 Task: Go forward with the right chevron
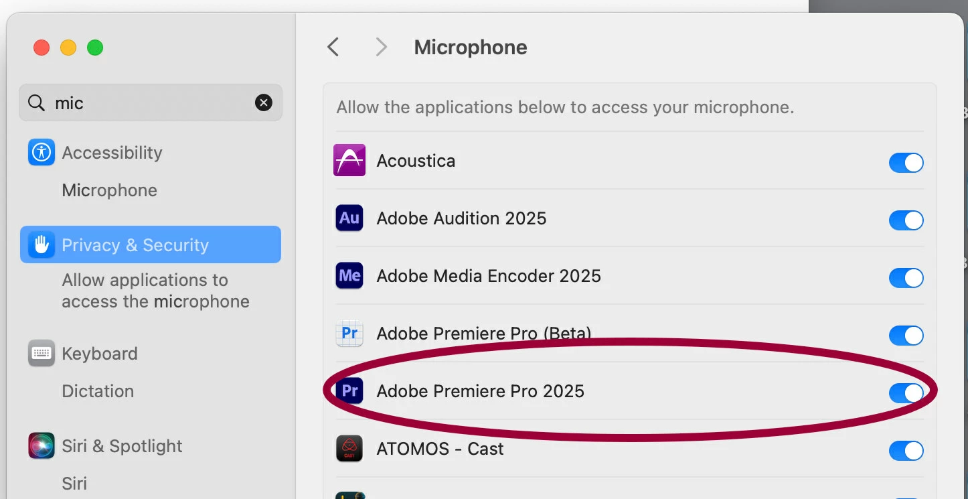(x=381, y=47)
